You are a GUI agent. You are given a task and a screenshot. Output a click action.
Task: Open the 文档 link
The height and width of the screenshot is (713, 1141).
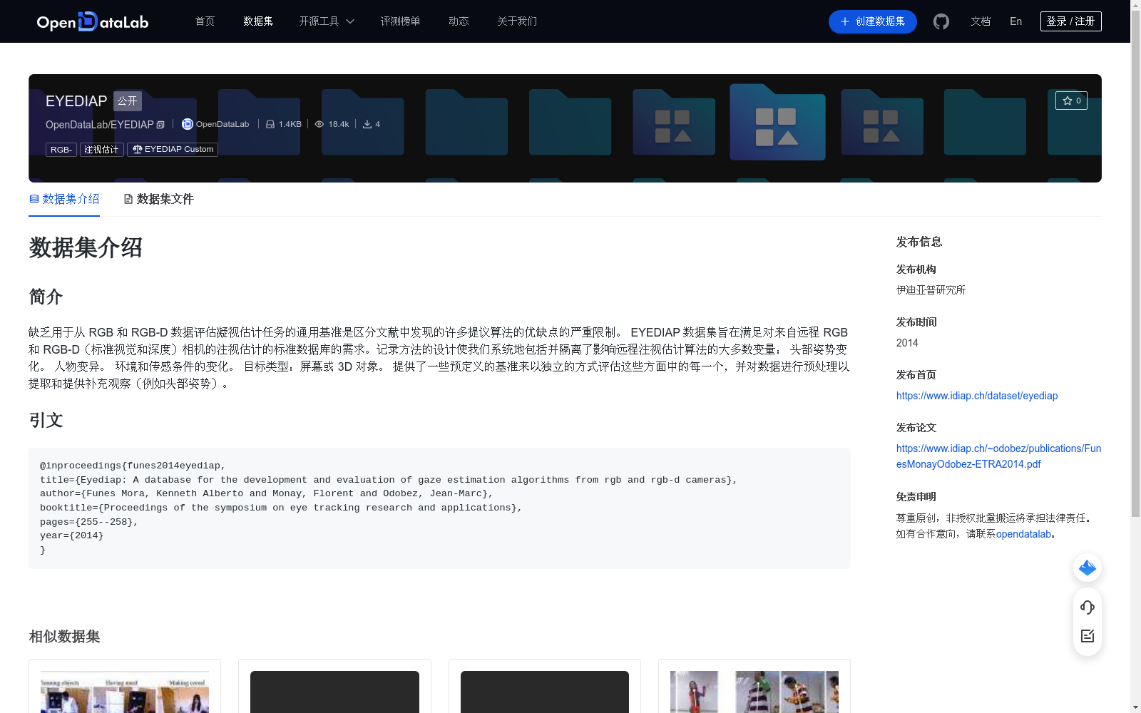pyautogui.click(x=981, y=21)
